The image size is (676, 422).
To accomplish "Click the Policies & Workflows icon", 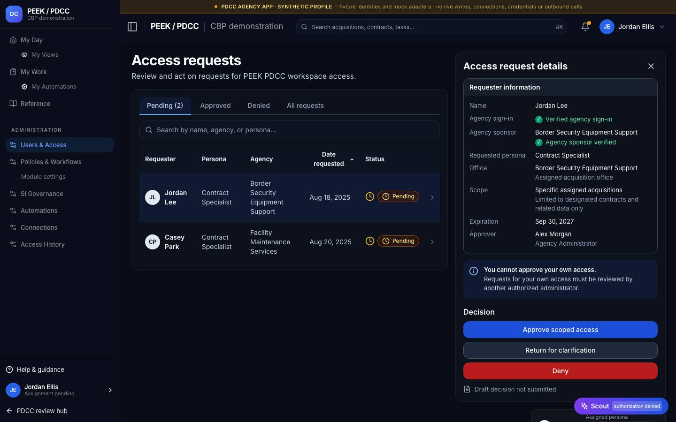I will (x=13, y=162).
